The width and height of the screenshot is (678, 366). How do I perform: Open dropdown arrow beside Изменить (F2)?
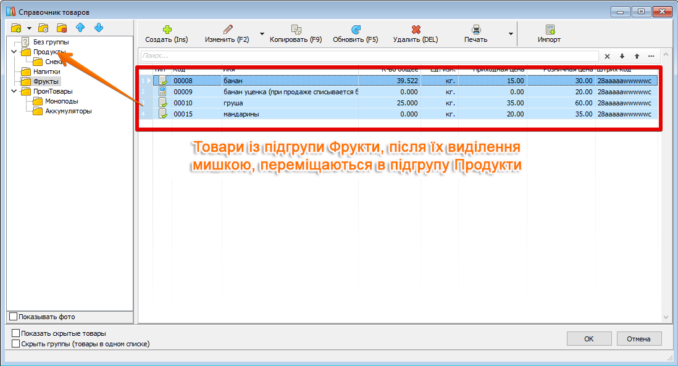point(262,34)
